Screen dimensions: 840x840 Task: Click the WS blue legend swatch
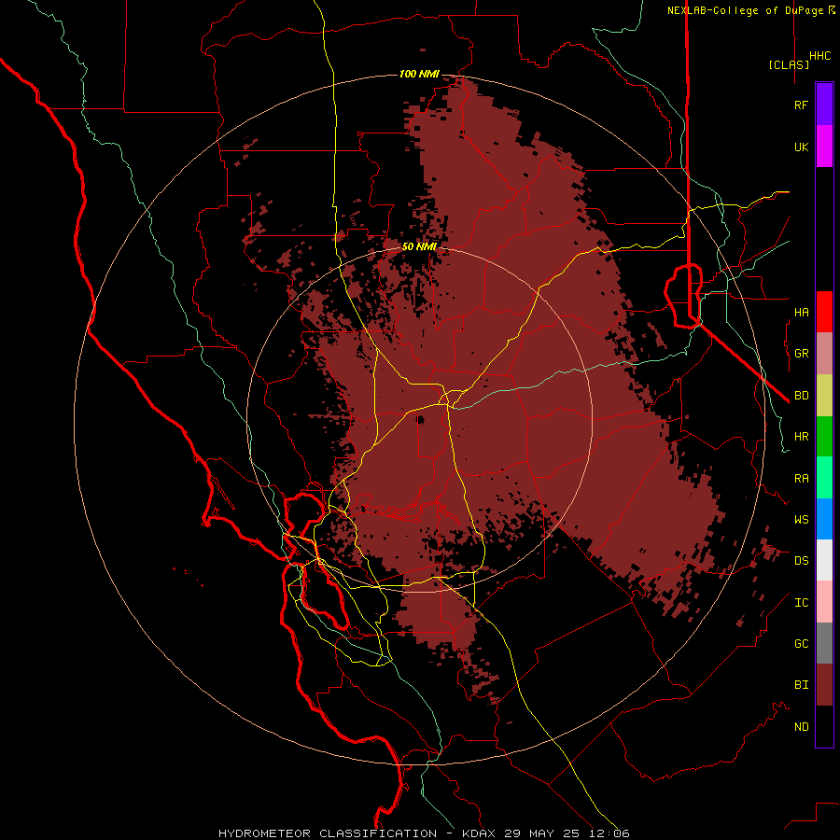click(824, 519)
